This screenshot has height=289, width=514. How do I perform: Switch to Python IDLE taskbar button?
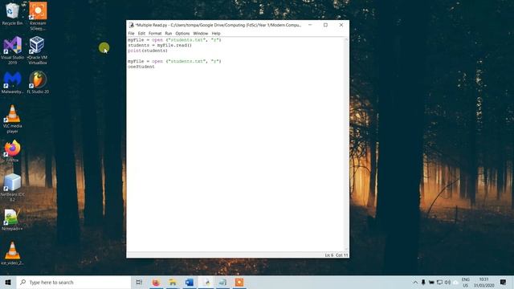coord(206,282)
